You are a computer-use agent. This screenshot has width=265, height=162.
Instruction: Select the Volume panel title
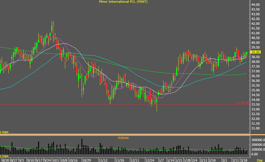click(x=123, y=138)
